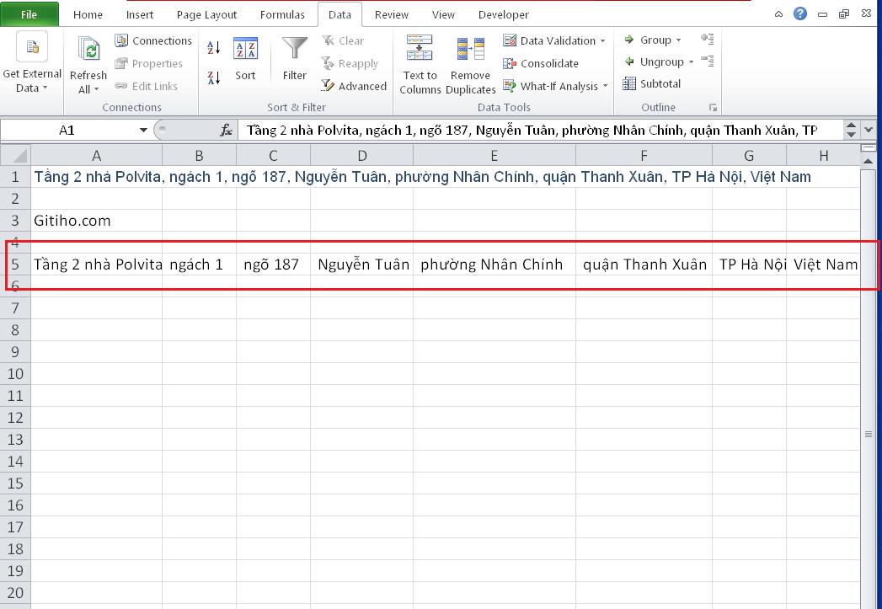The width and height of the screenshot is (882, 609).
Task: Expand Ungroup dropdown arrow
Action: tap(691, 62)
